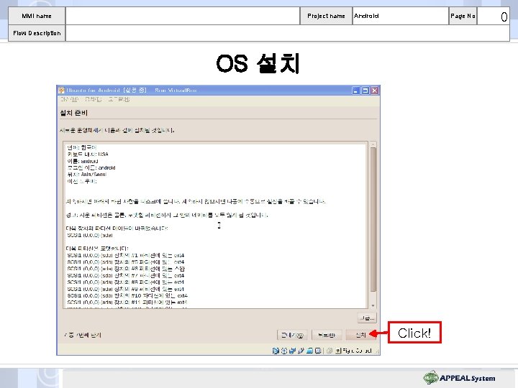Click the mouse integration status icon
Image resolution: width=518 pixels, height=388 pixels.
(x=330, y=351)
